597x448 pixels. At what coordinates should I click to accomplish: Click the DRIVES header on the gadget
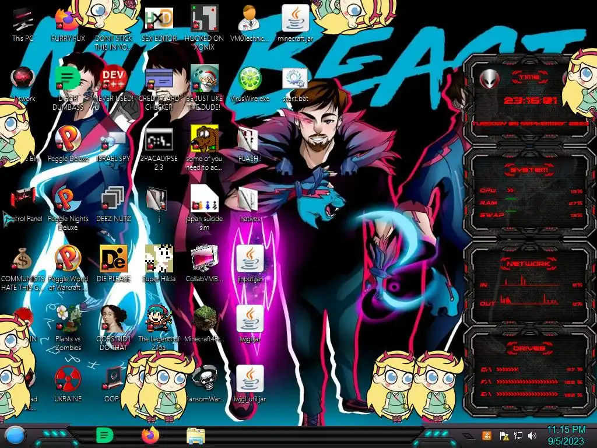coord(529,348)
